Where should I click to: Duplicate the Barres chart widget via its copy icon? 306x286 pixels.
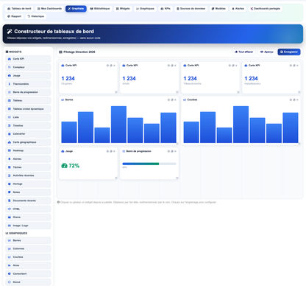pyautogui.click(x=172, y=100)
